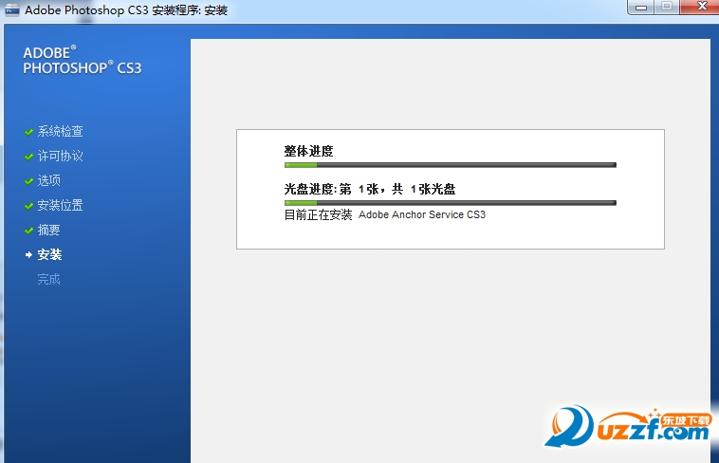This screenshot has width=719, height=463.
Task: Click the checkmark beside 系统检查
Action: point(28,132)
